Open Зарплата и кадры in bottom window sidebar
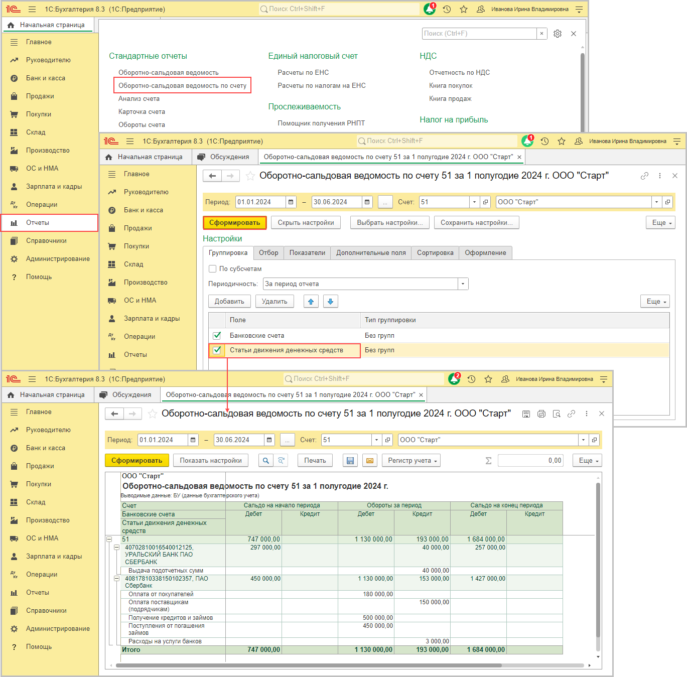The width and height of the screenshot is (687, 677). [x=54, y=557]
